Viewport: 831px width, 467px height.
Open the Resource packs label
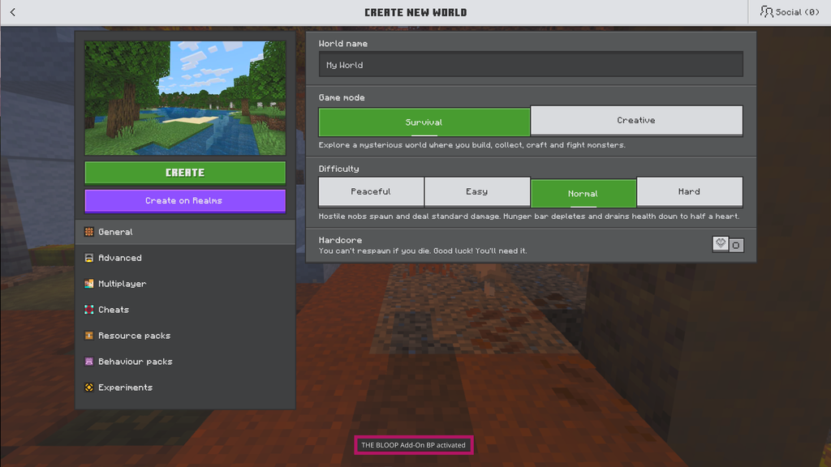pyautogui.click(x=134, y=336)
